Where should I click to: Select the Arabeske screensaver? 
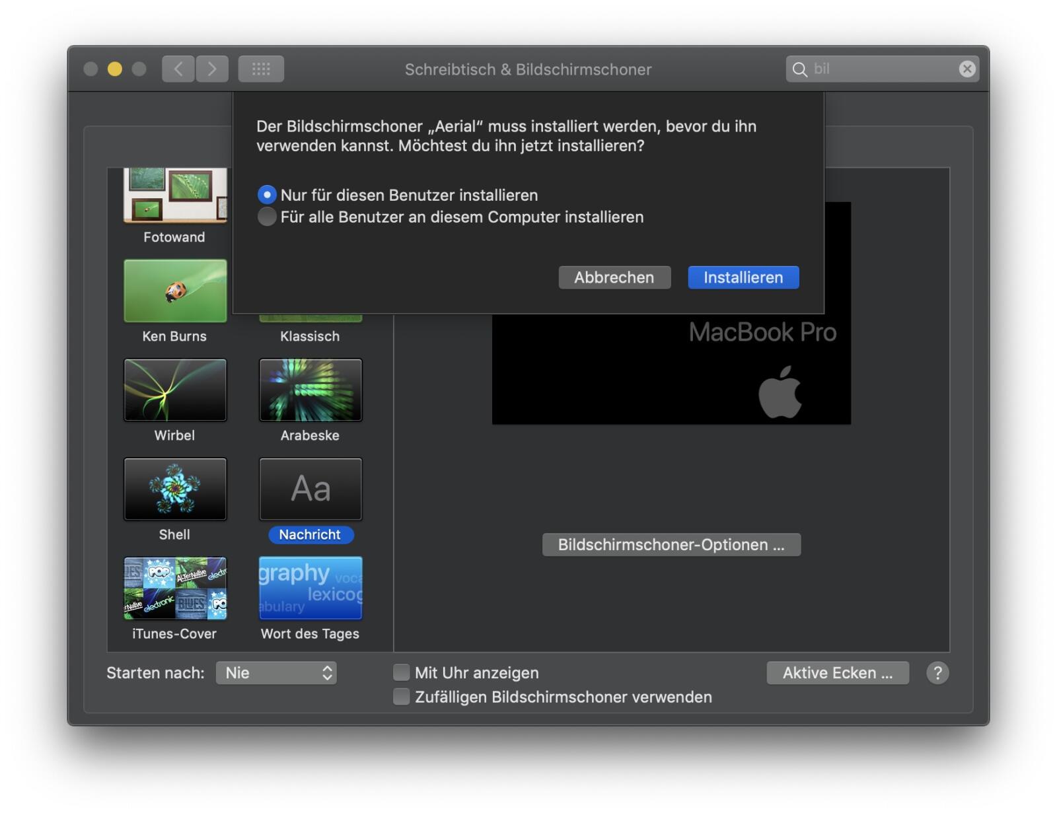click(310, 390)
